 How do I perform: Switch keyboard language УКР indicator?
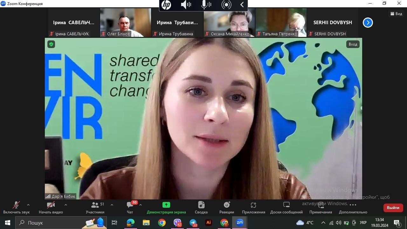(x=363, y=223)
